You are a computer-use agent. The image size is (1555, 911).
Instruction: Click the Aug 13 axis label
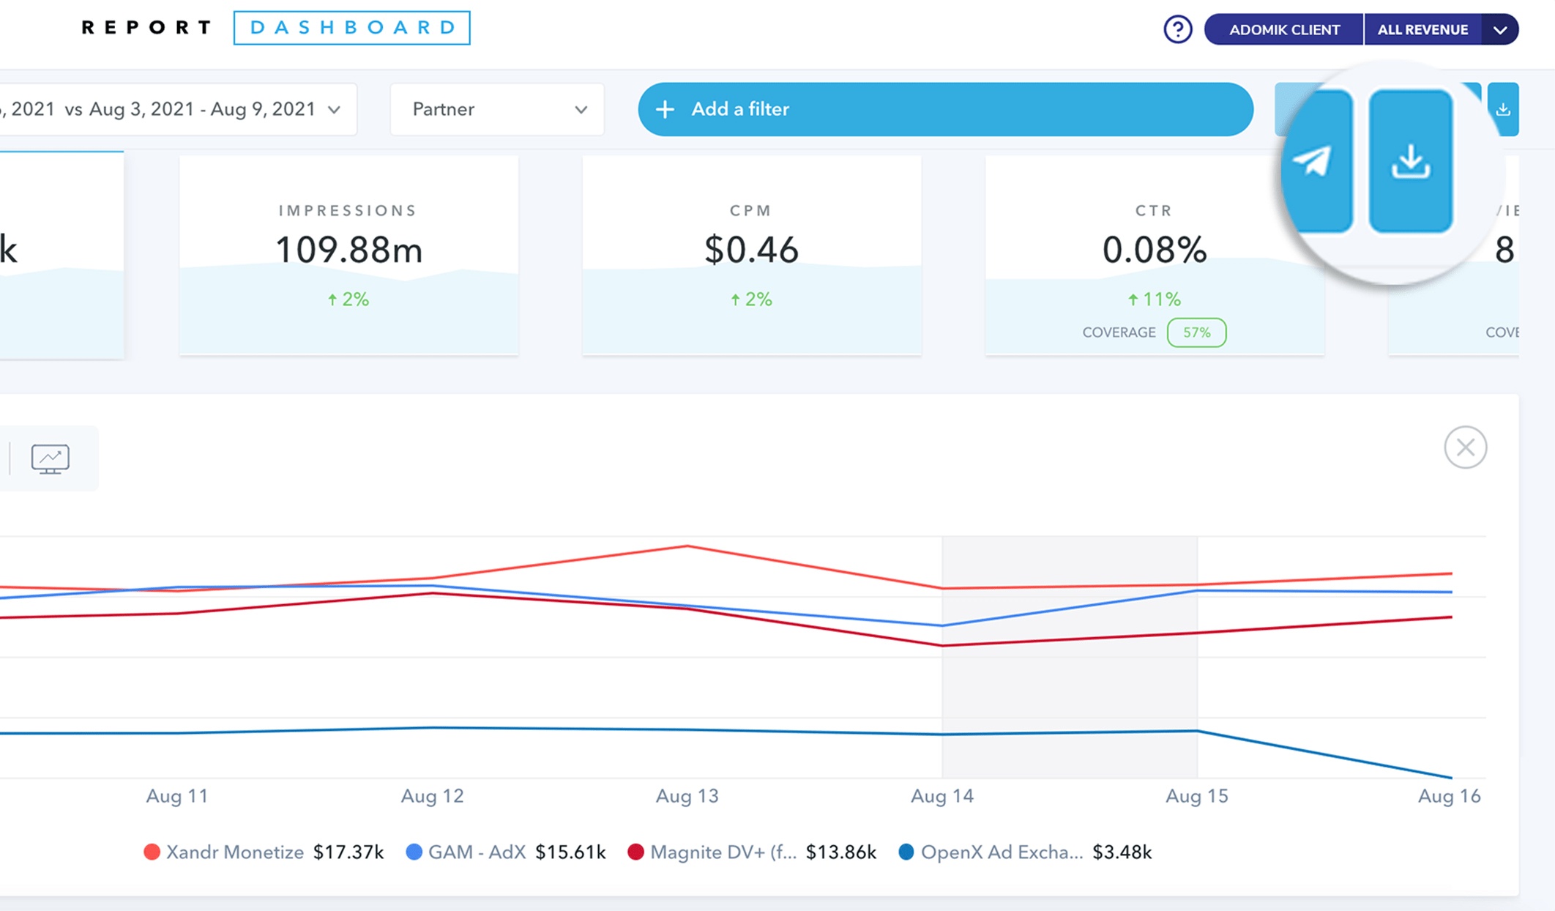pyautogui.click(x=687, y=796)
